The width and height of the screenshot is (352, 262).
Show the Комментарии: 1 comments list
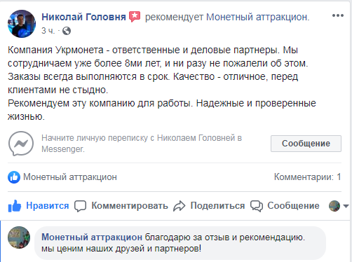tap(308, 177)
